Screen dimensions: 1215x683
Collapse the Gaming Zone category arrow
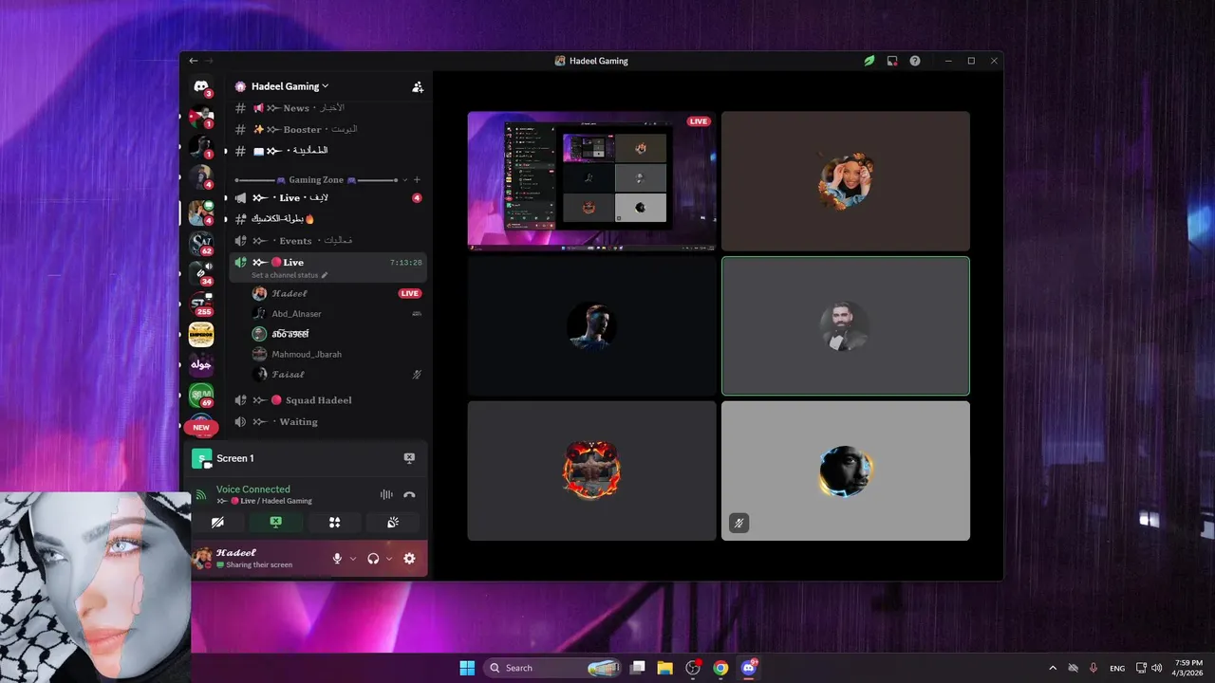405,179
